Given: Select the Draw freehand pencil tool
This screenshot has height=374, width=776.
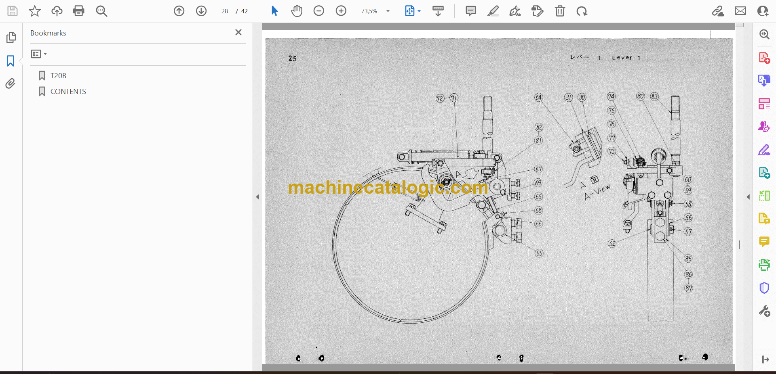Looking at the screenshot, I should click(x=515, y=11).
